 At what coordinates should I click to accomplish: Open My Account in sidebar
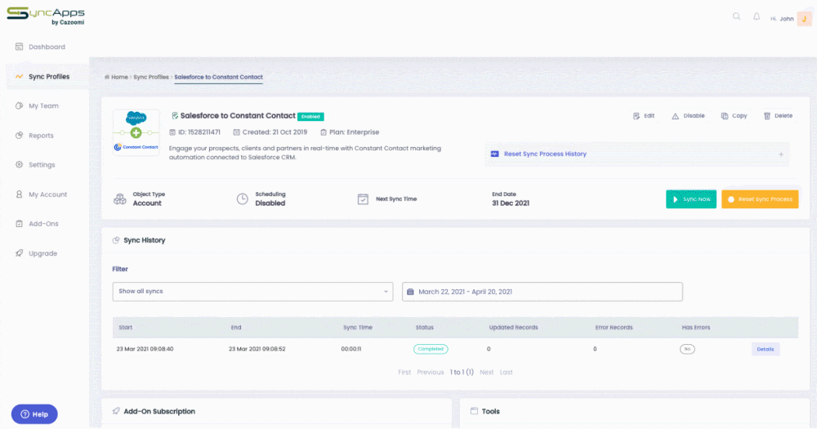(x=41, y=194)
